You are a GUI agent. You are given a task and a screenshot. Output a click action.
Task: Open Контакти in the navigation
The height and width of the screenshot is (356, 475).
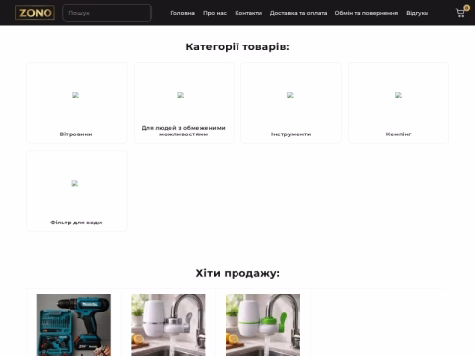pyautogui.click(x=248, y=13)
